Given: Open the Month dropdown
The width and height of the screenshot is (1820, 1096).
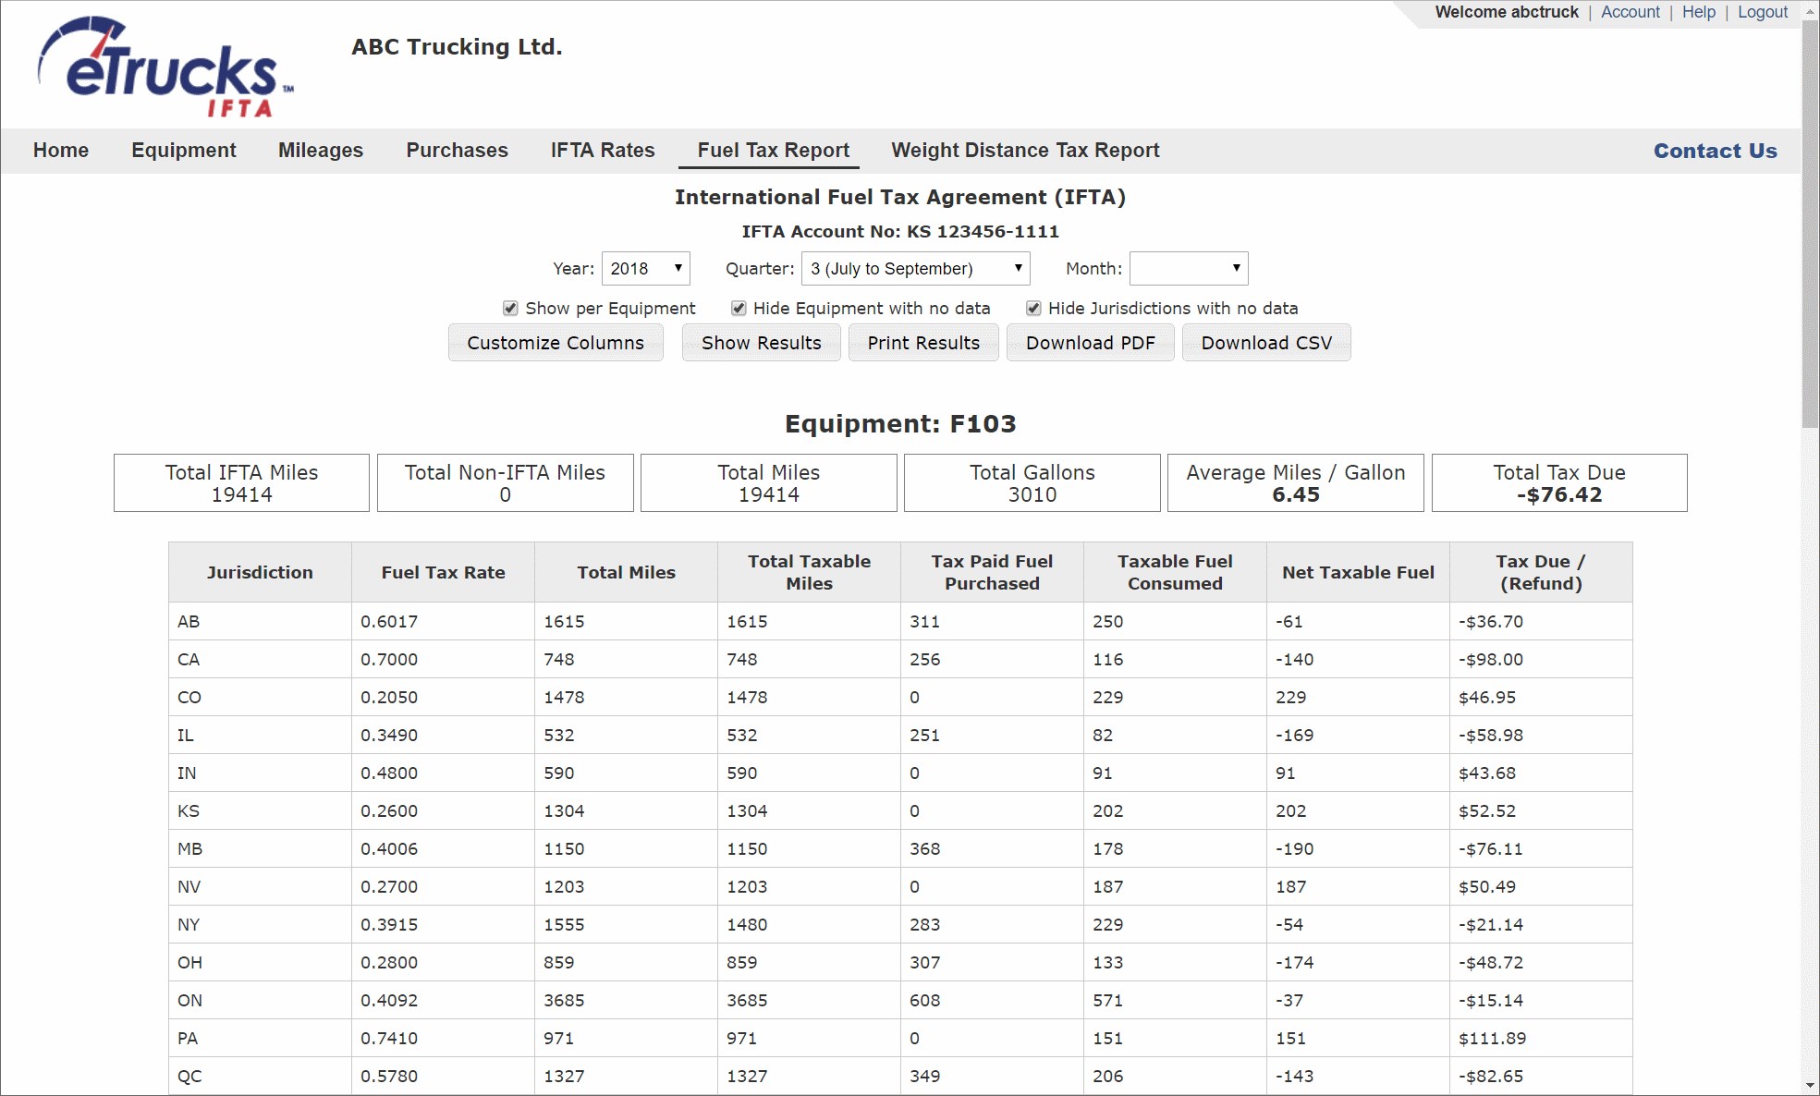Looking at the screenshot, I should [x=1188, y=269].
